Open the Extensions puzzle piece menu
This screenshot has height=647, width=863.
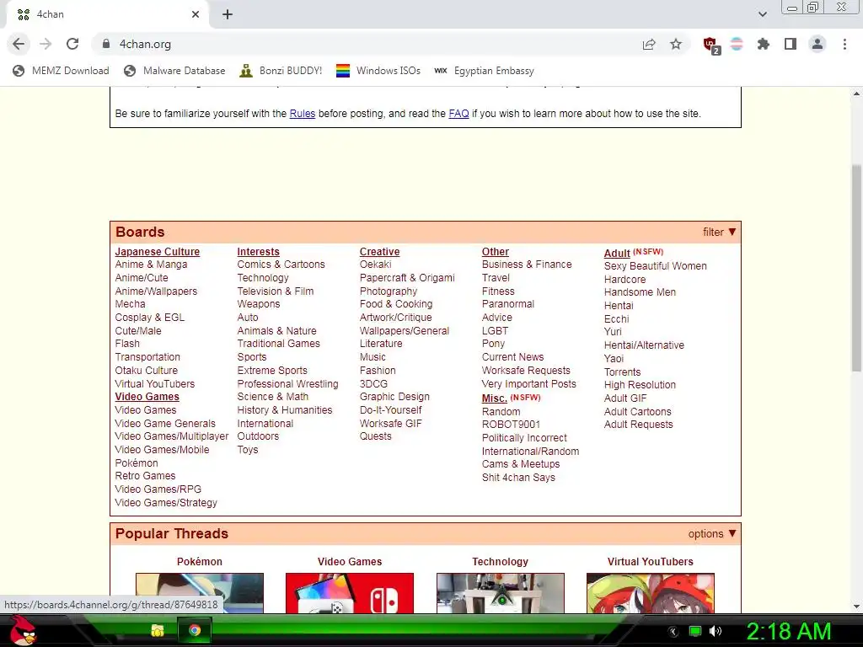coord(764,44)
